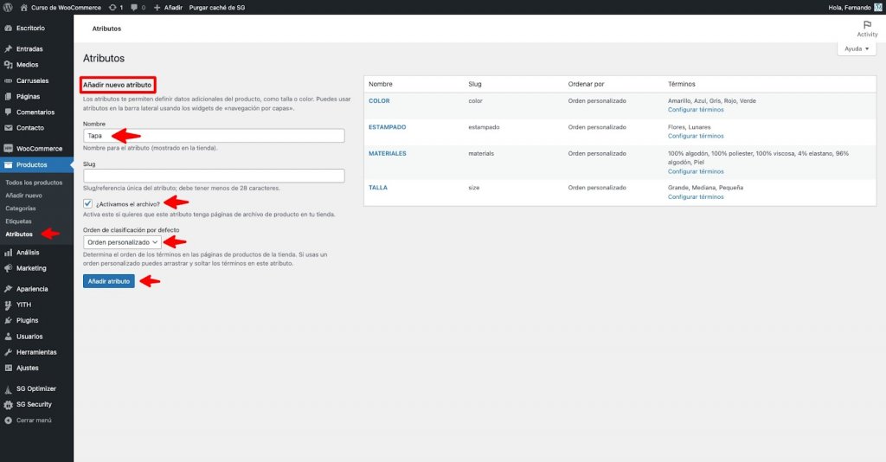Select Atributos submenu item
This screenshot has width=886, height=462.
tap(19, 234)
